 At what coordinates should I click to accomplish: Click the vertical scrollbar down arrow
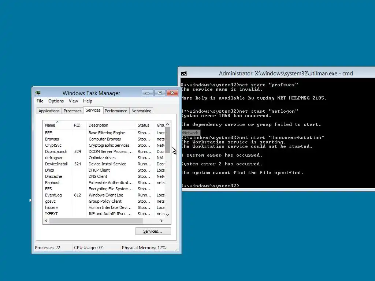click(x=168, y=214)
